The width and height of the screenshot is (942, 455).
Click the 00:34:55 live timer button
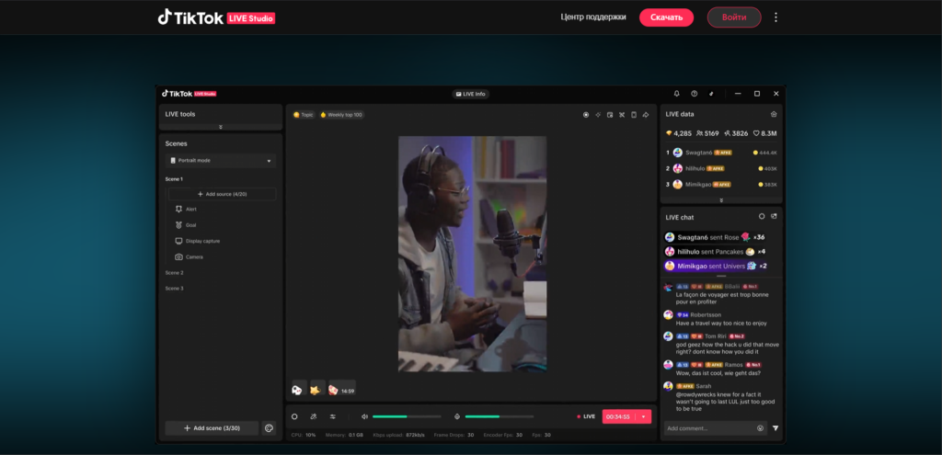[618, 416]
